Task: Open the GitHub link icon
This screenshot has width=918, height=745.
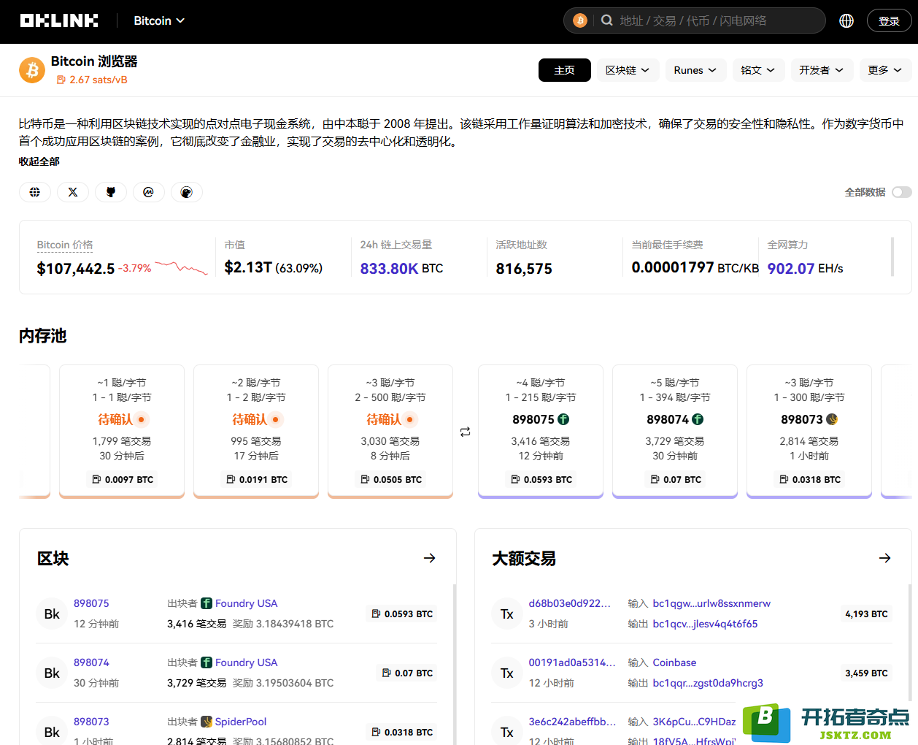Action: point(111,192)
